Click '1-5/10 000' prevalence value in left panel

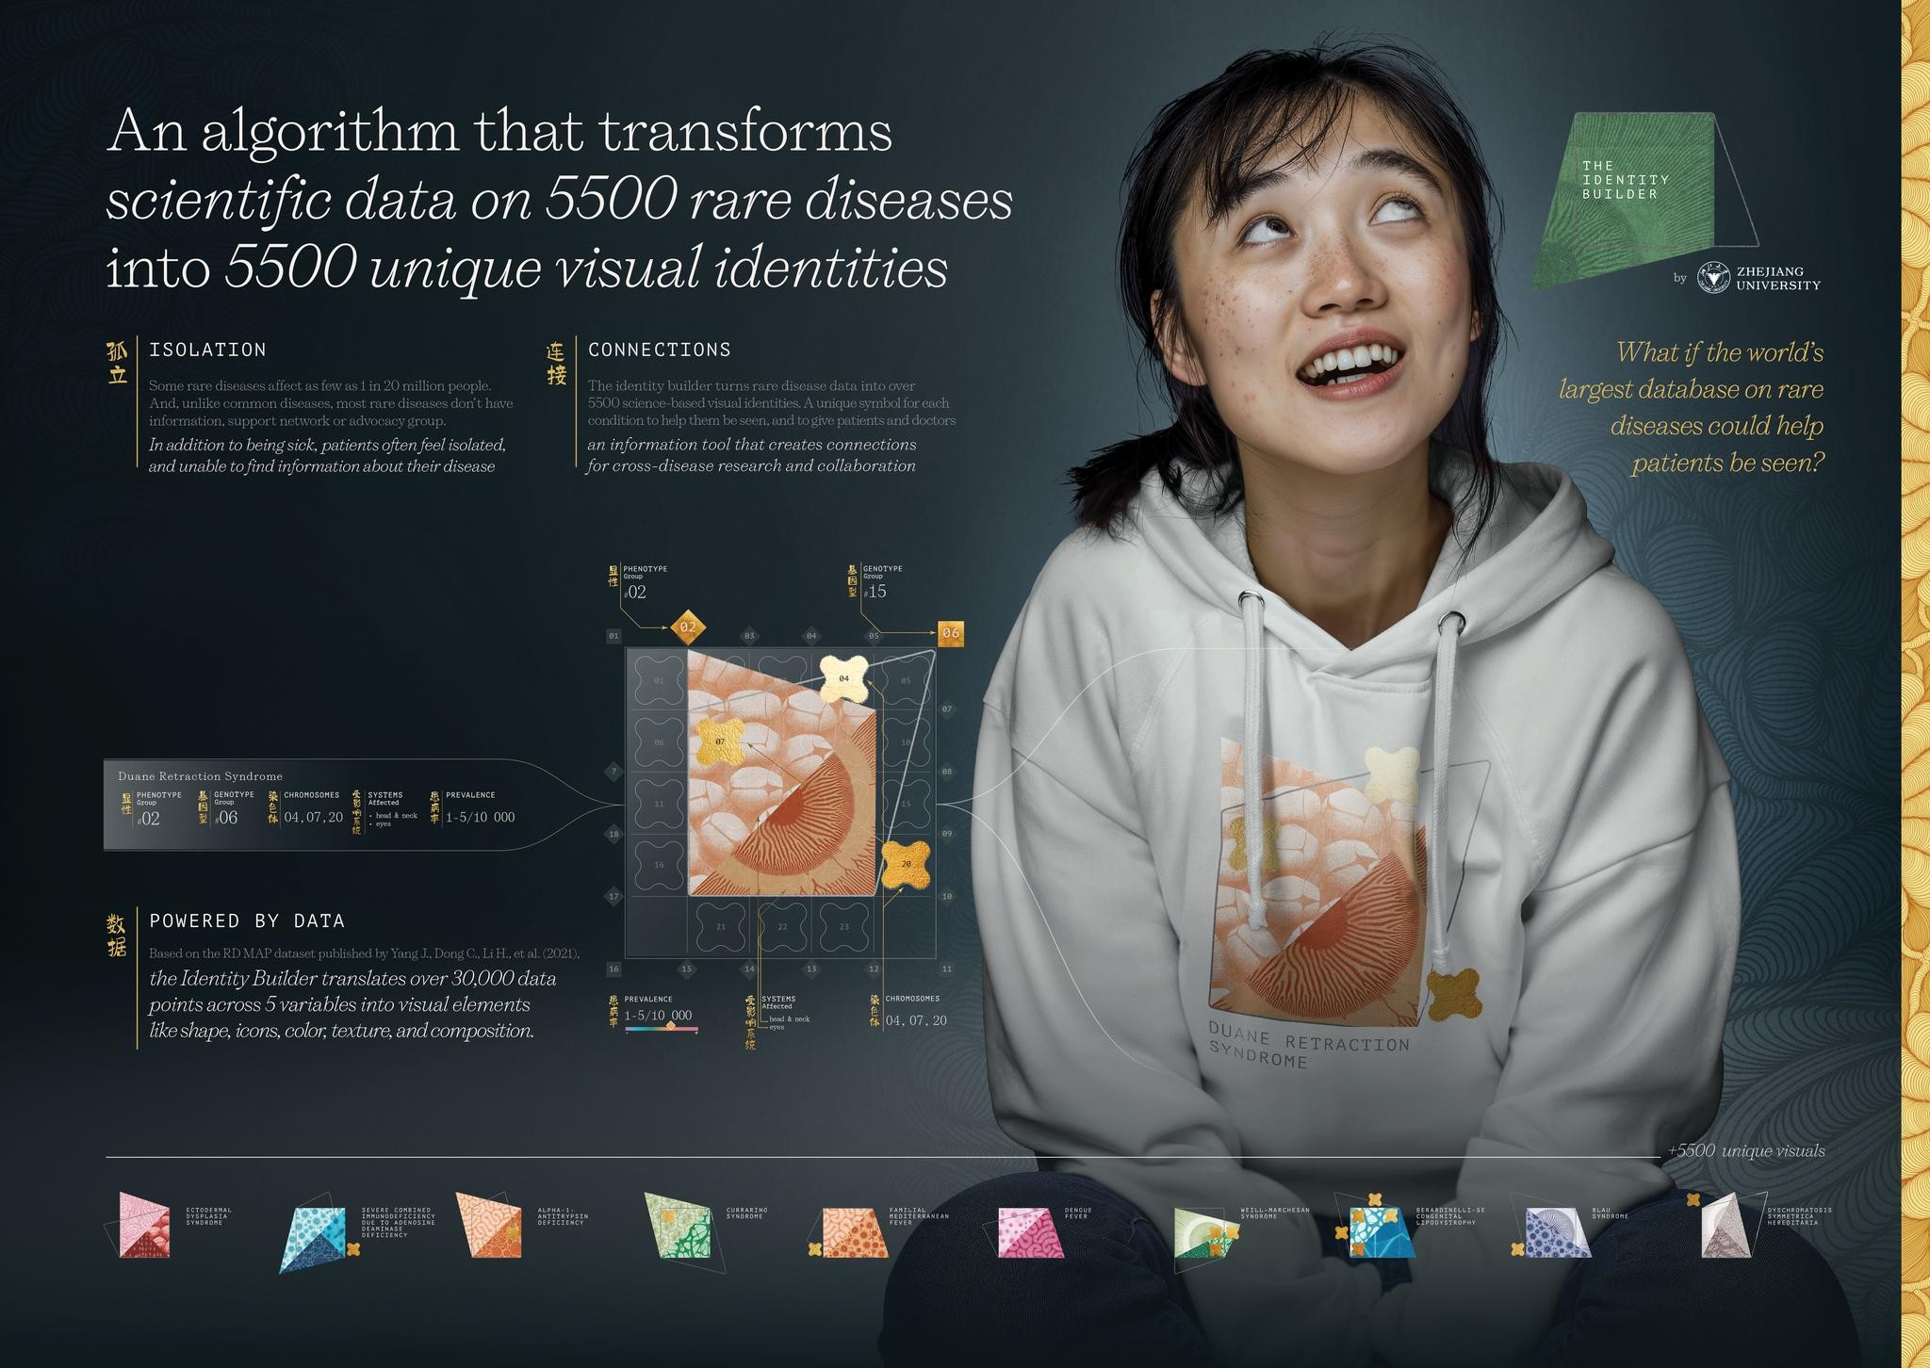(x=481, y=817)
